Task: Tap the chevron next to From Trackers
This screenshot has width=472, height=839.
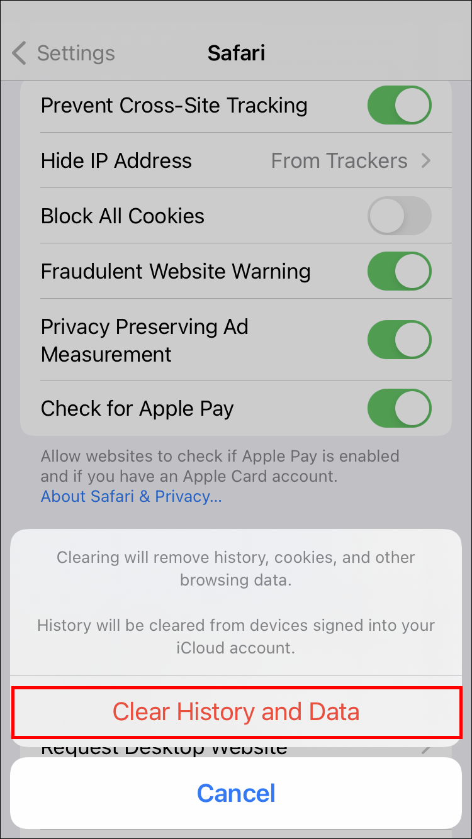Action: [x=426, y=161]
